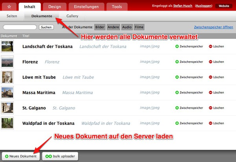
Task: Open the Zwischenspeicher öffnen link
Action: [214, 27]
